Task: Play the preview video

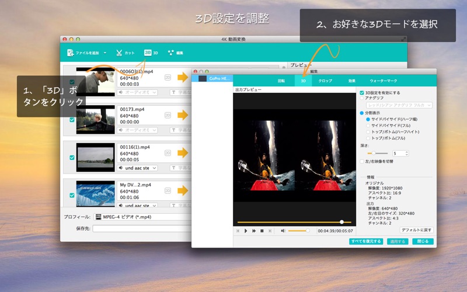Action: point(246,231)
